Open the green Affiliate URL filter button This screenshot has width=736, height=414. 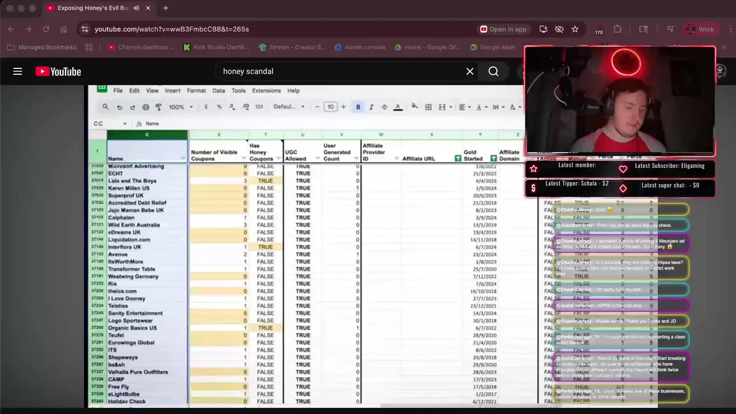click(458, 159)
